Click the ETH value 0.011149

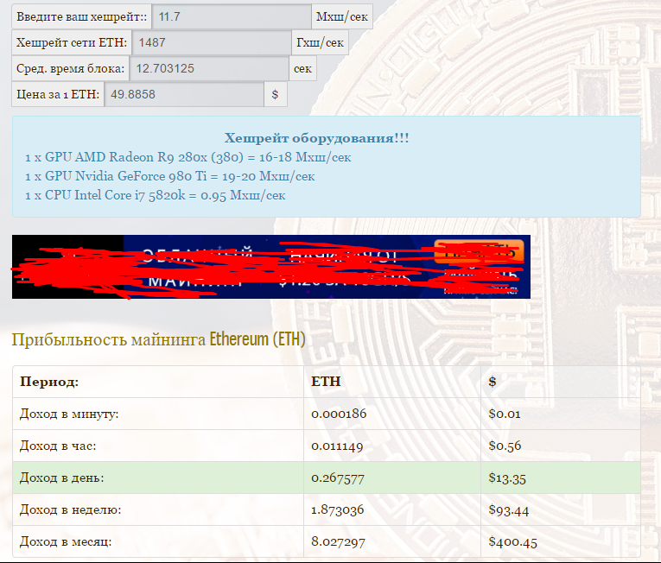(337, 446)
